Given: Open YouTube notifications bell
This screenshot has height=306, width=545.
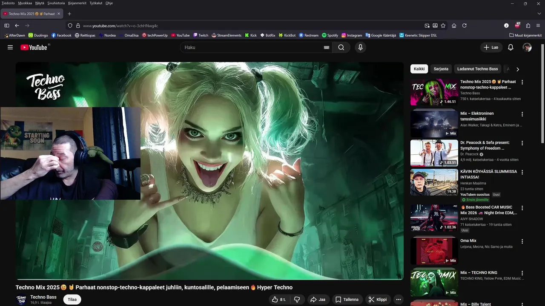Looking at the screenshot, I should pos(511,47).
